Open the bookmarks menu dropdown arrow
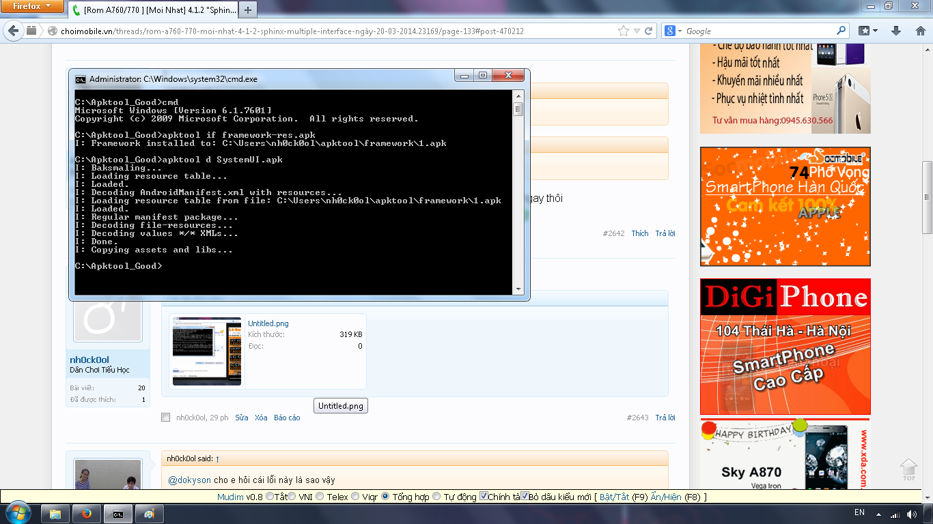The width and height of the screenshot is (933, 524). tap(874, 31)
